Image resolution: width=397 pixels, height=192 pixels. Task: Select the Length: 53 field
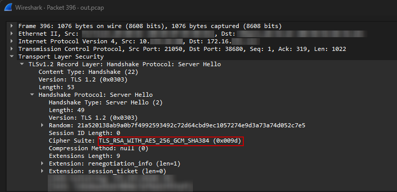tap(56, 87)
